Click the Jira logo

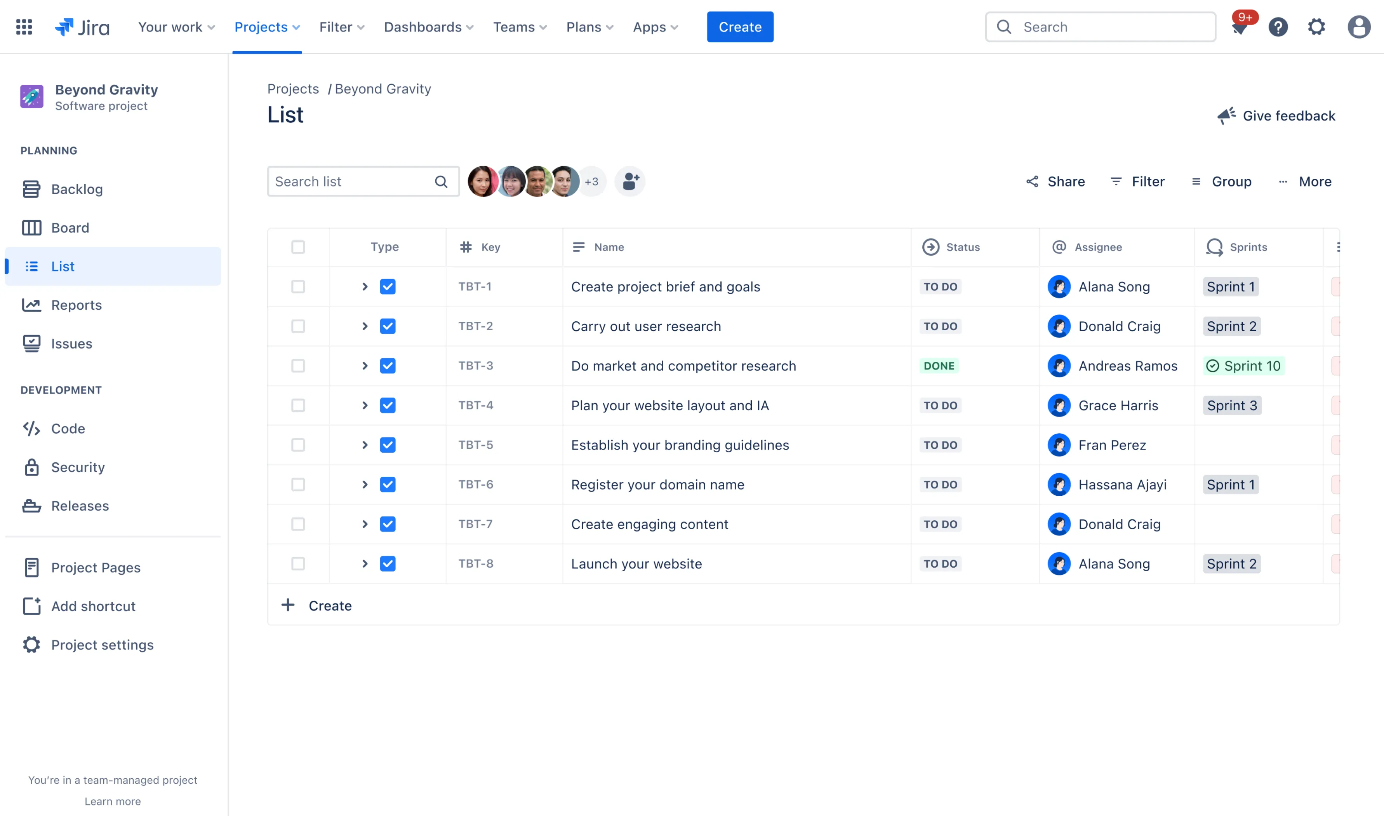point(82,27)
